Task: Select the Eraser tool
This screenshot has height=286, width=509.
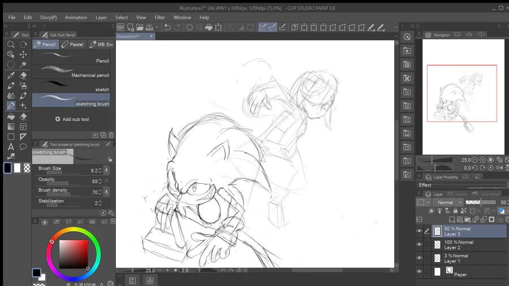Action: point(23,76)
